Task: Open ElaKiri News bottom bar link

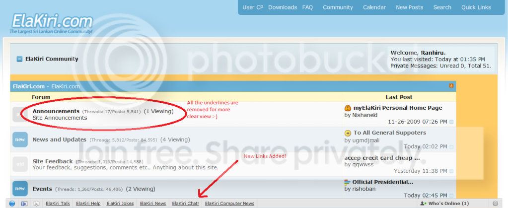Action: (x=153, y=204)
